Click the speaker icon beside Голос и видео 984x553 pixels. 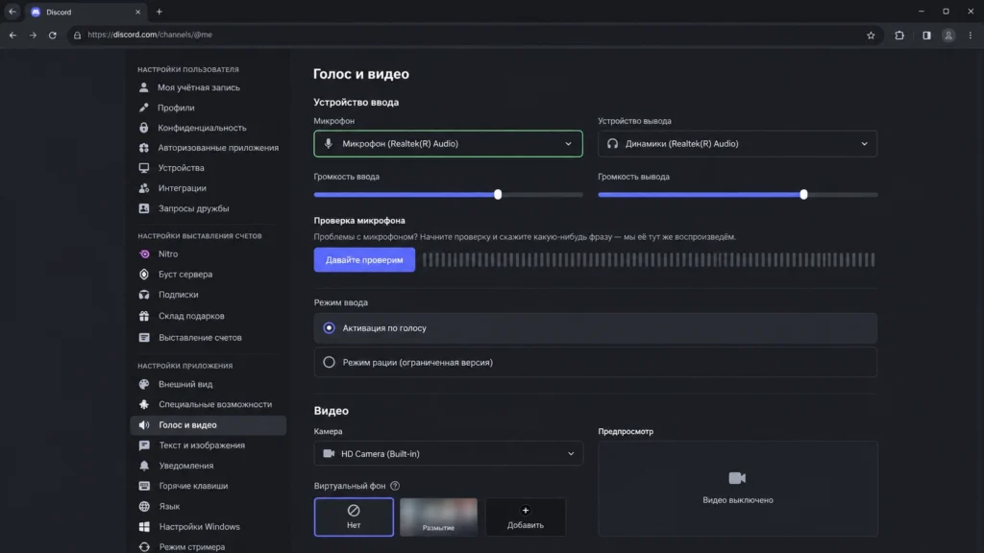point(144,425)
